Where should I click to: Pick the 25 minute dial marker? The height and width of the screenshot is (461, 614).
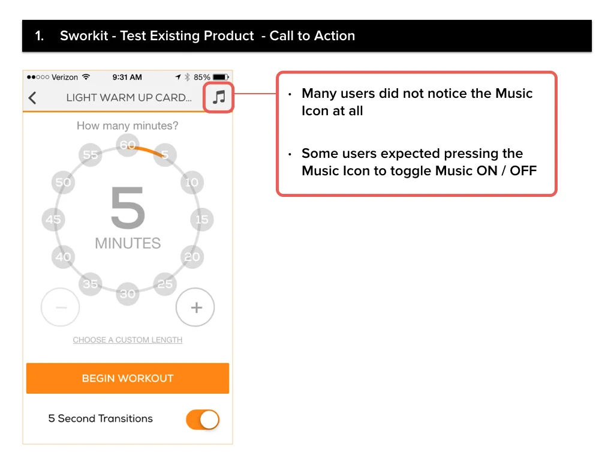165,284
